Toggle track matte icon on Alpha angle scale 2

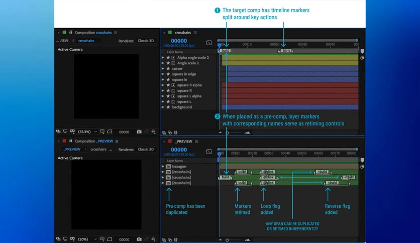(x=173, y=58)
